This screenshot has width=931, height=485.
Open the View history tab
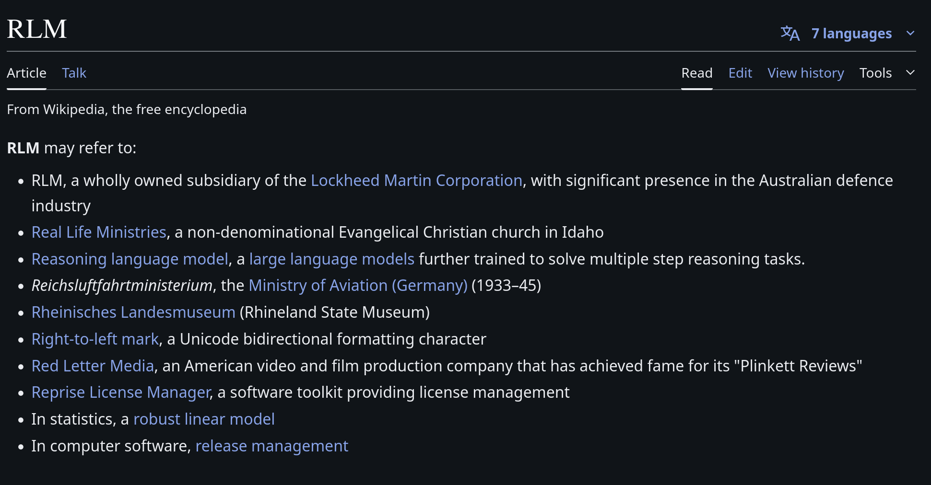(805, 73)
